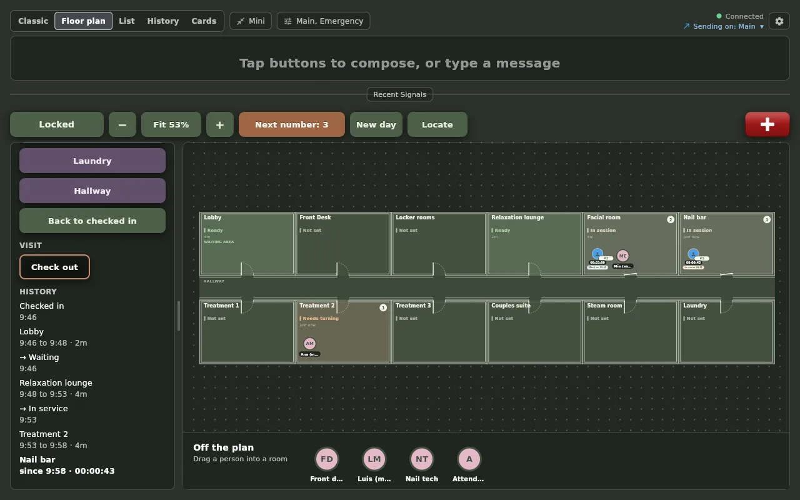The height and width of the screenshot is (500, 800).
Task: Click the FD Front desk avatar
Action: click(x=327, y=459)
